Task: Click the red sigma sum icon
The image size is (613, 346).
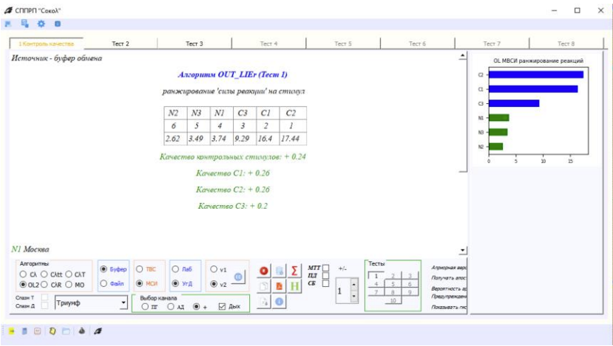Action: point(294,270)
